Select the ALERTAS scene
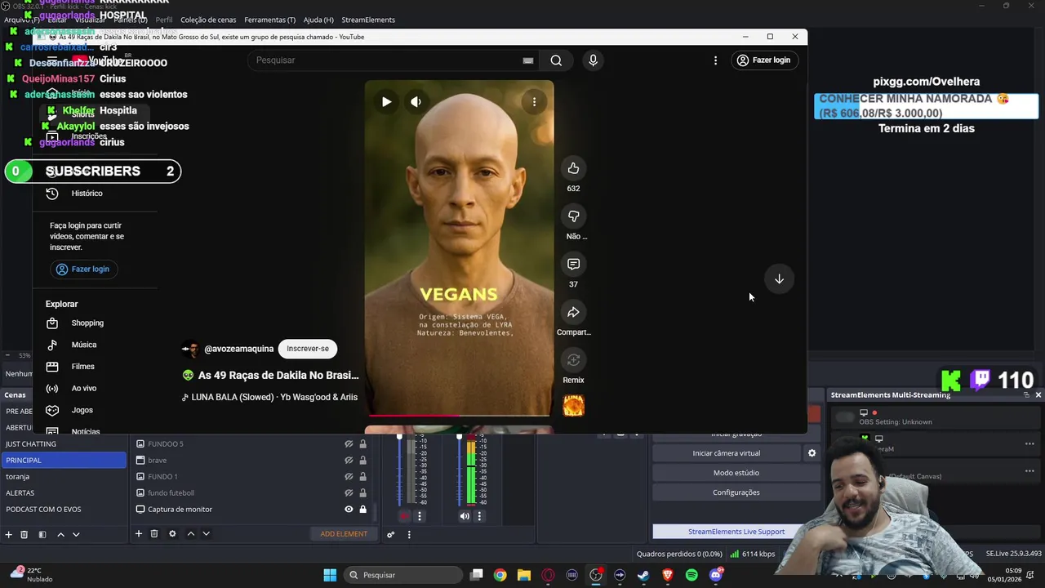 point(64,493)
